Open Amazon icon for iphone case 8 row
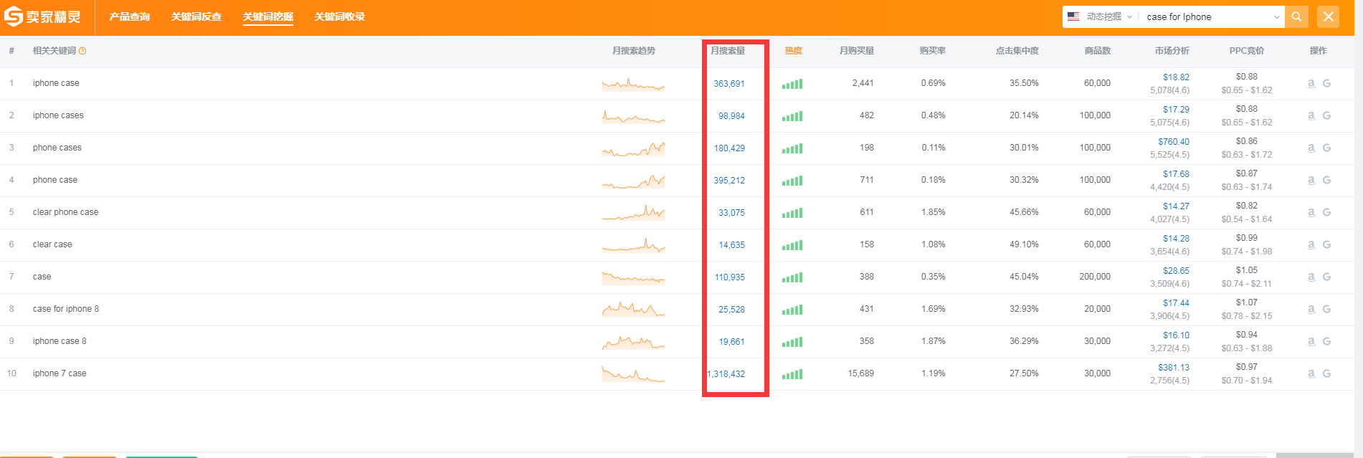 click(1311, 341)
